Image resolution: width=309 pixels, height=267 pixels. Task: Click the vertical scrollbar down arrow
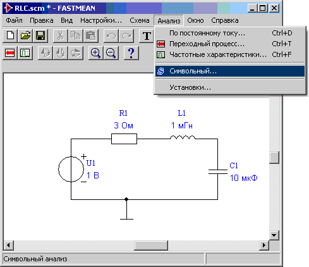point(274,235)
